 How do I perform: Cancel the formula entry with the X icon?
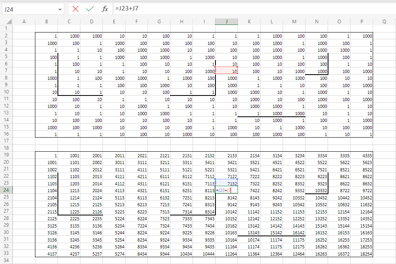pos(76,8)
